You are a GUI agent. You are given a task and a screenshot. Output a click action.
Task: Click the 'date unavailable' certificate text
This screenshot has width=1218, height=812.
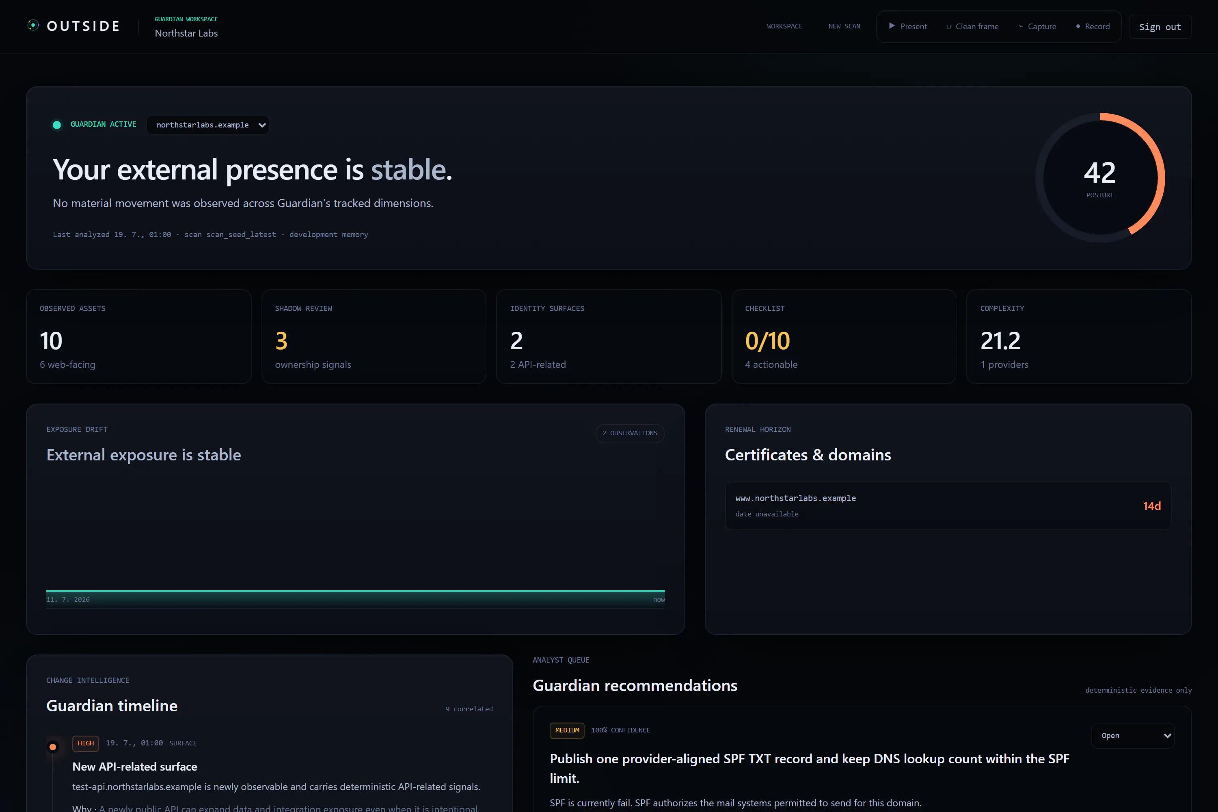tap(767, 514)
